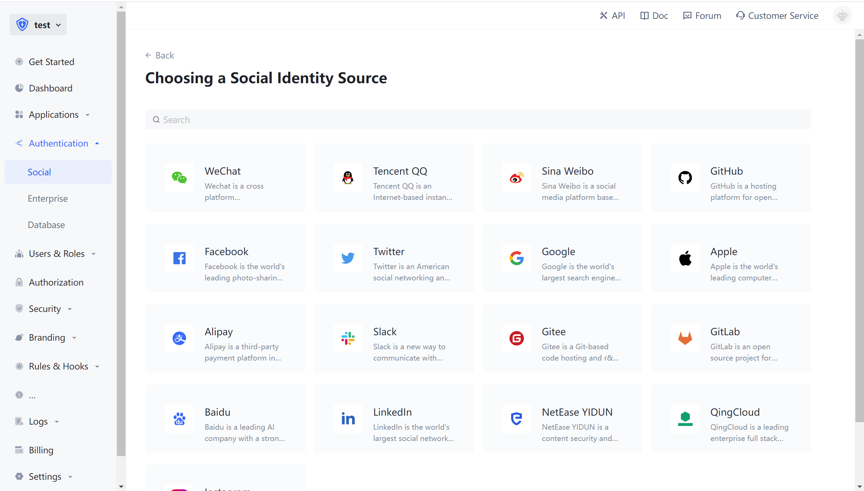
Task: Open the Enterprise identity sources
Action: [x=48, y=199]
